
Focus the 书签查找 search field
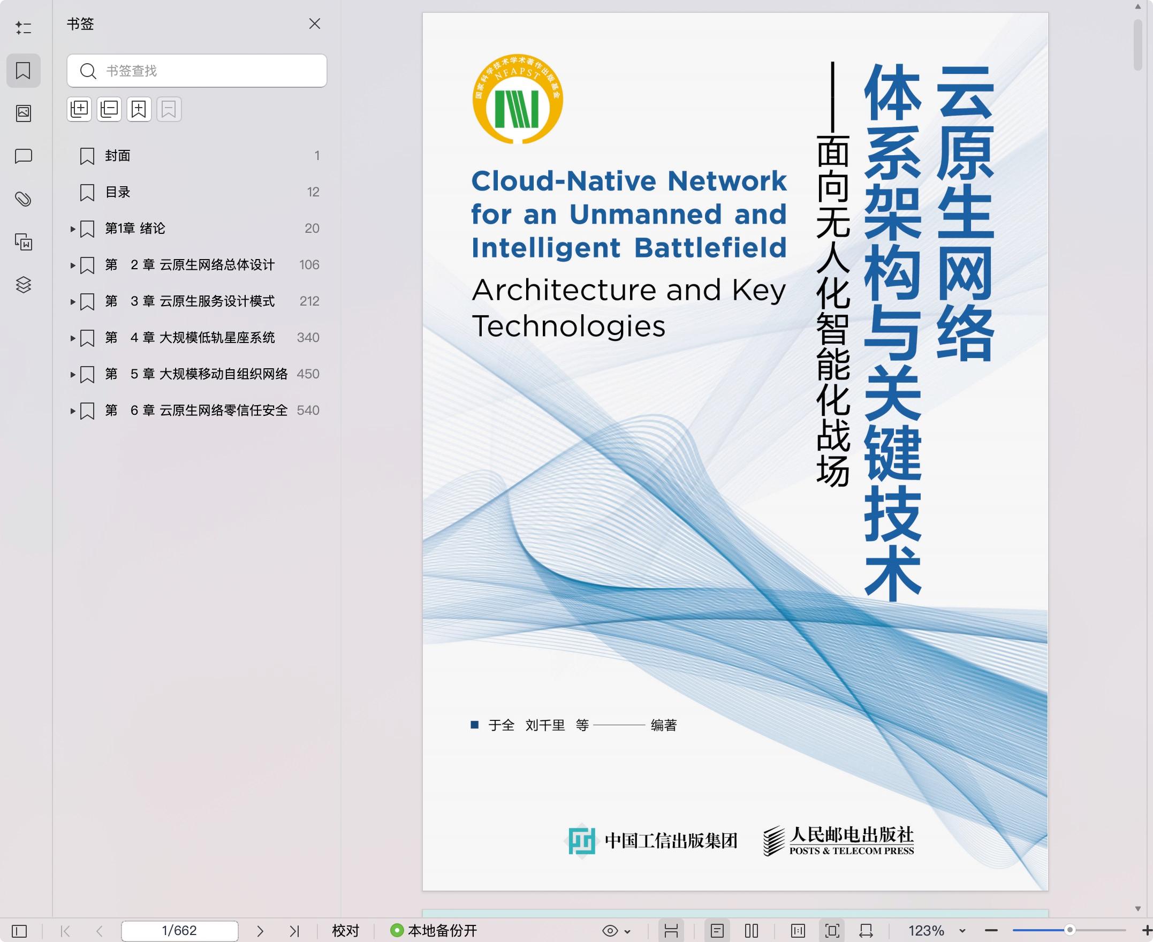[197, 71]
